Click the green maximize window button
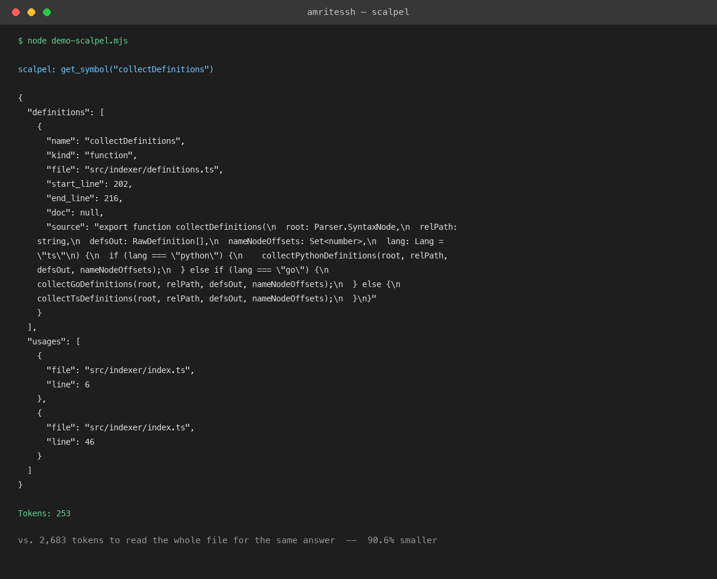 point(47,12)
